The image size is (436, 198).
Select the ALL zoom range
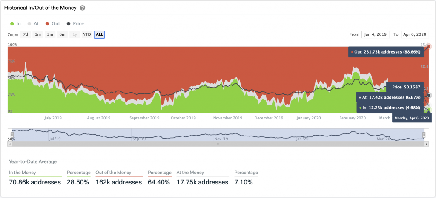pos(99,34)
